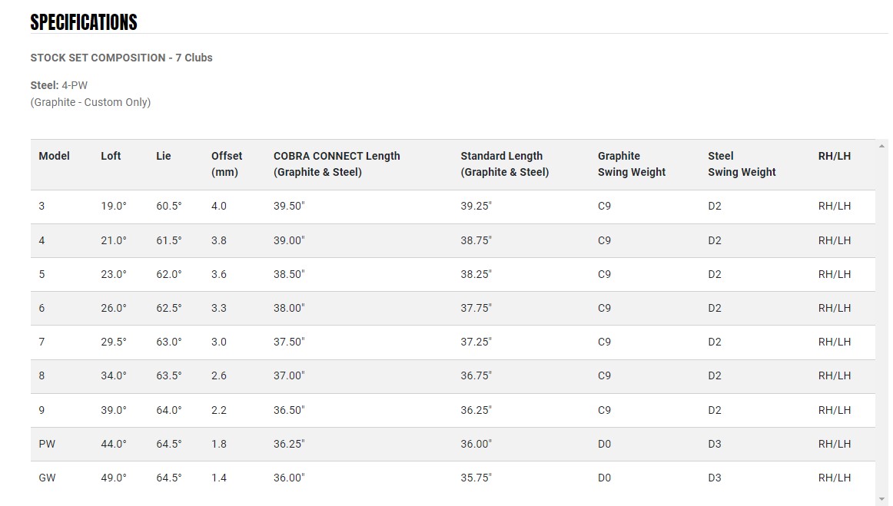Viewport: 893px width, 506px height.
Task: Select the 35.75" standard length cell
Action: click(x=476, y=478)
